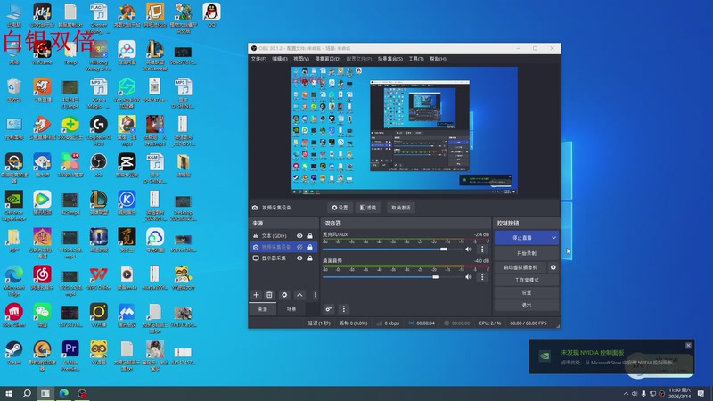Image resolution: width=713 pixels, height=401 pixels.
Task: Open three-dot menu beside sources toolbar
Action: click(315, 295)
